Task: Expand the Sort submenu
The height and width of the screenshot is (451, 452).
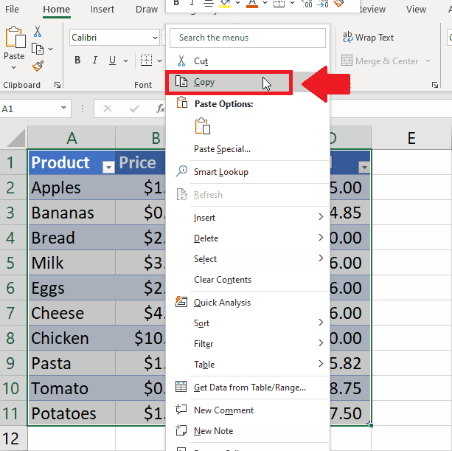Action: [201, 323]
